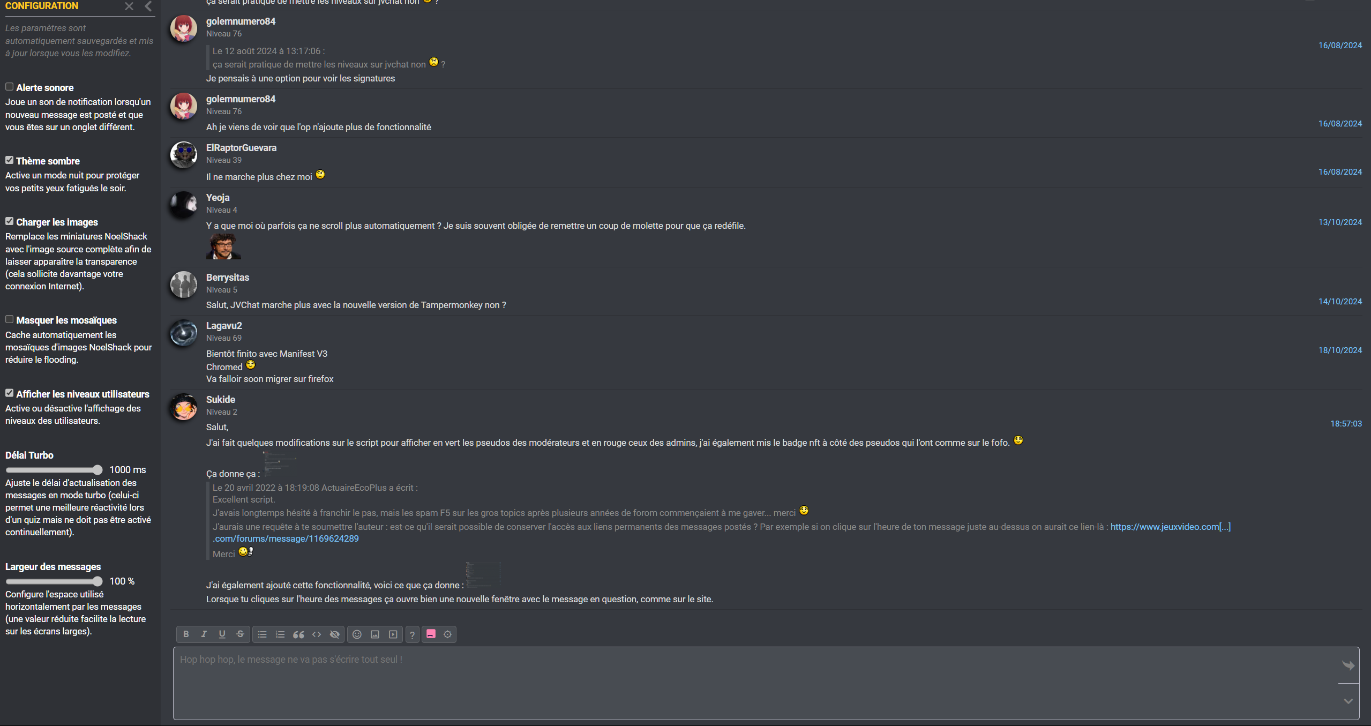The width and height of the screenshot is (1371, 726).
Task: Open editor help with the question mark
Action: coord(412,635)
